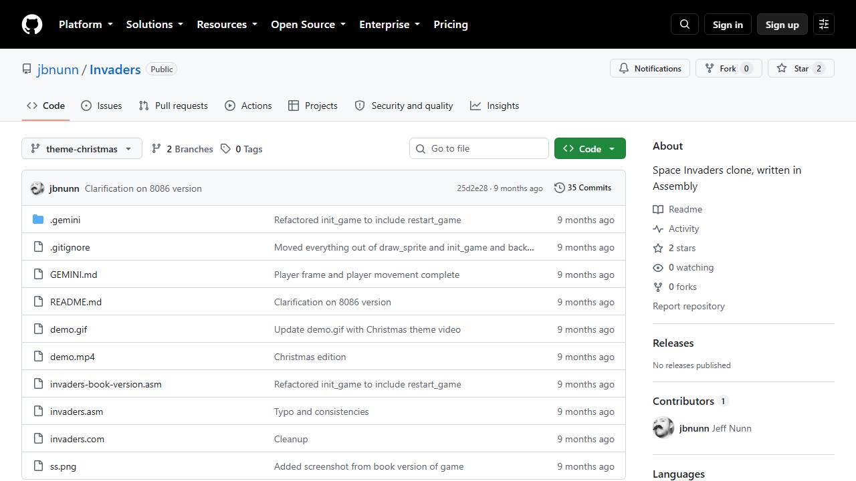Fork the repository with Fork button

coord(729,69)
